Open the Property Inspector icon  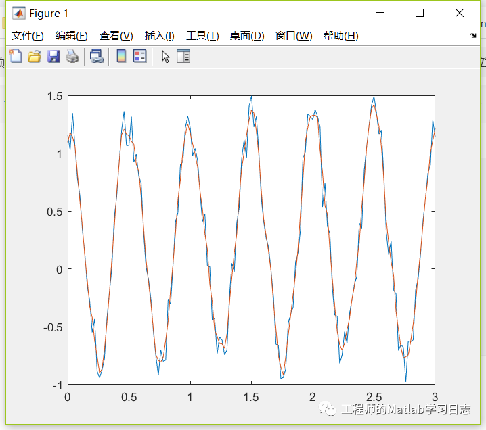[183, 56]
